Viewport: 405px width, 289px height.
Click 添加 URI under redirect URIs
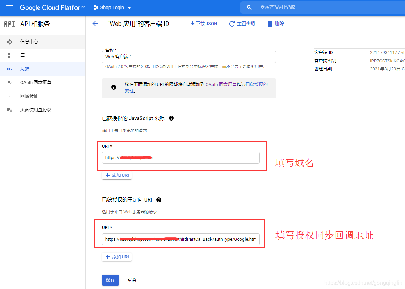coord(117,257)
